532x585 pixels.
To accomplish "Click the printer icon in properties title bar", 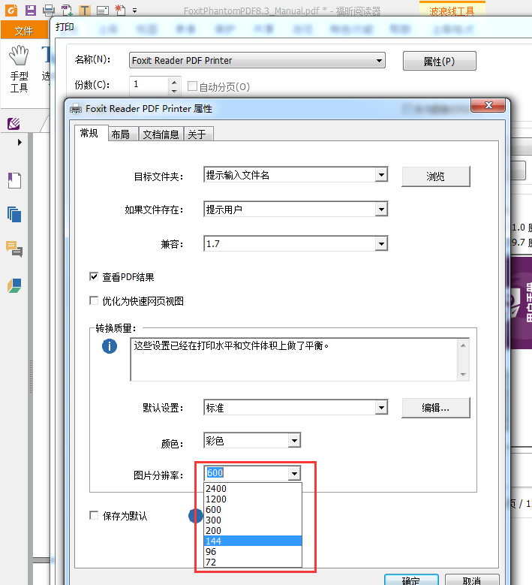I will click(76, 109).
